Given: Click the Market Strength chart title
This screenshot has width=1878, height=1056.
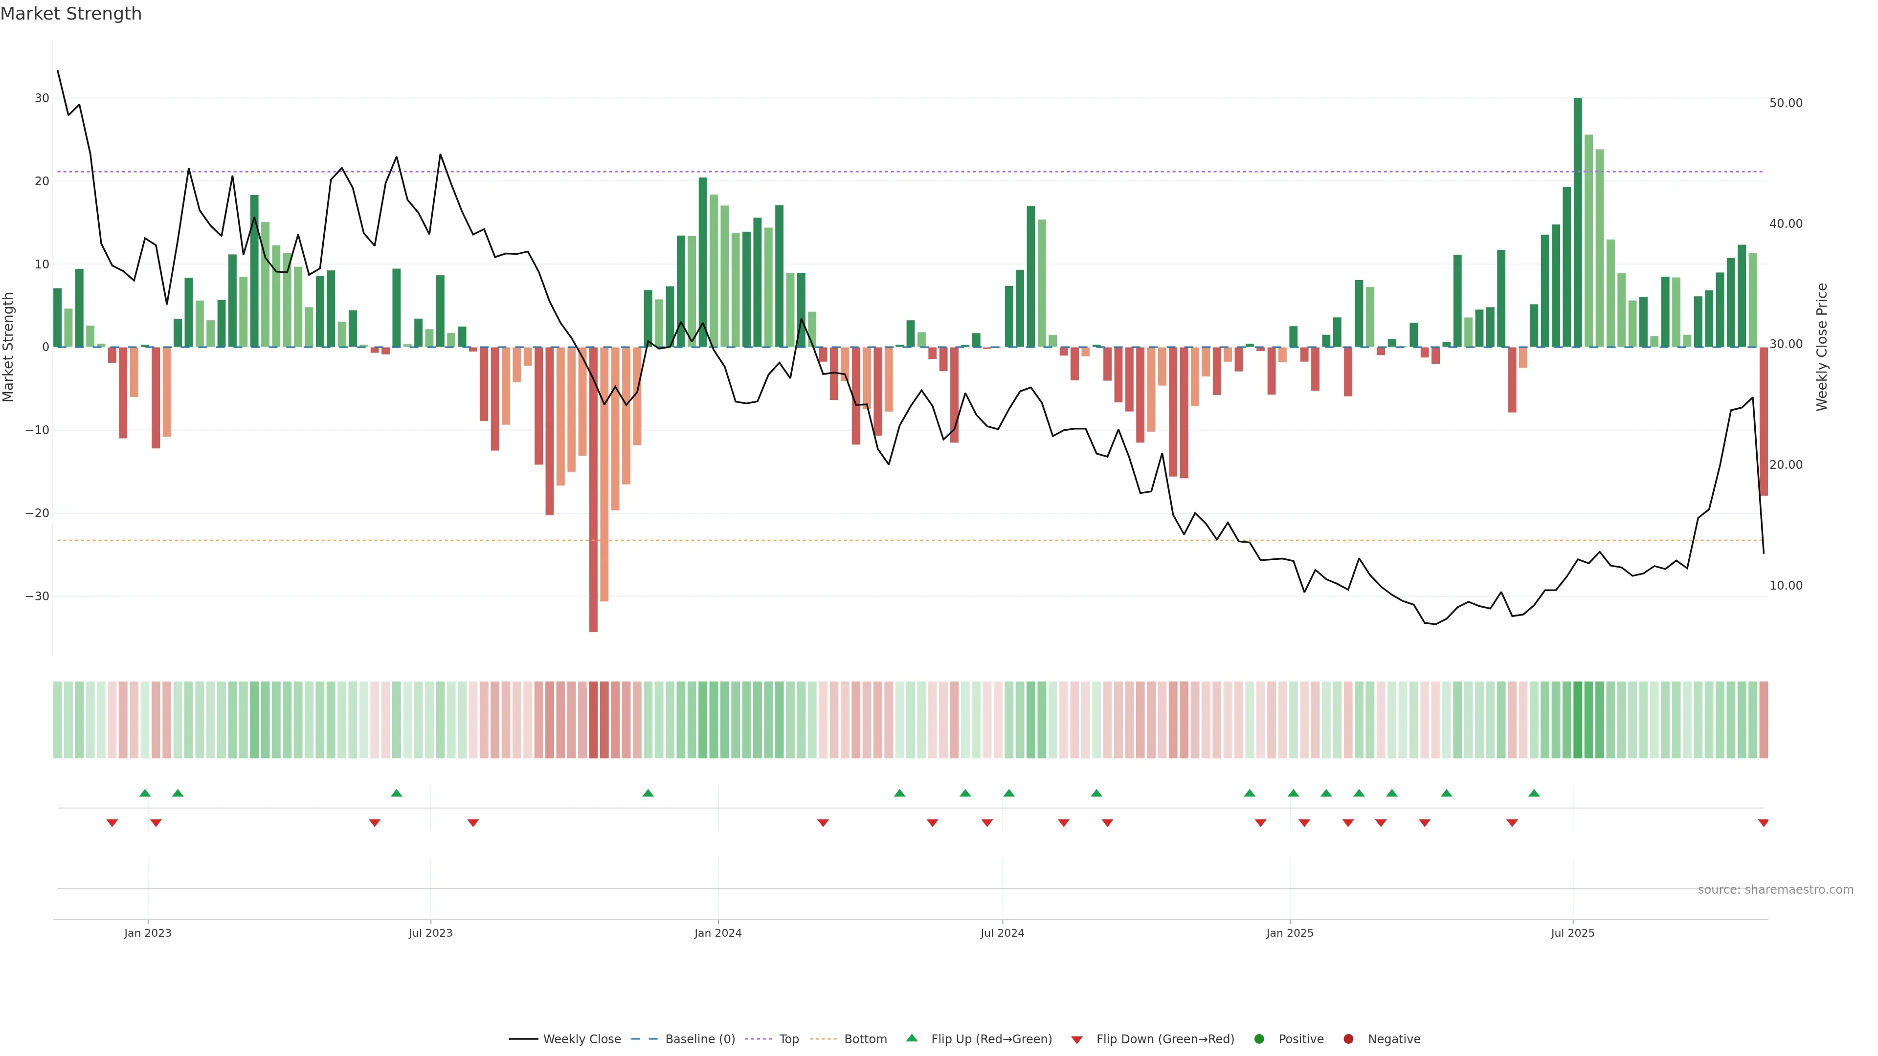Looking at the screenshot, I should pos(71,14).
